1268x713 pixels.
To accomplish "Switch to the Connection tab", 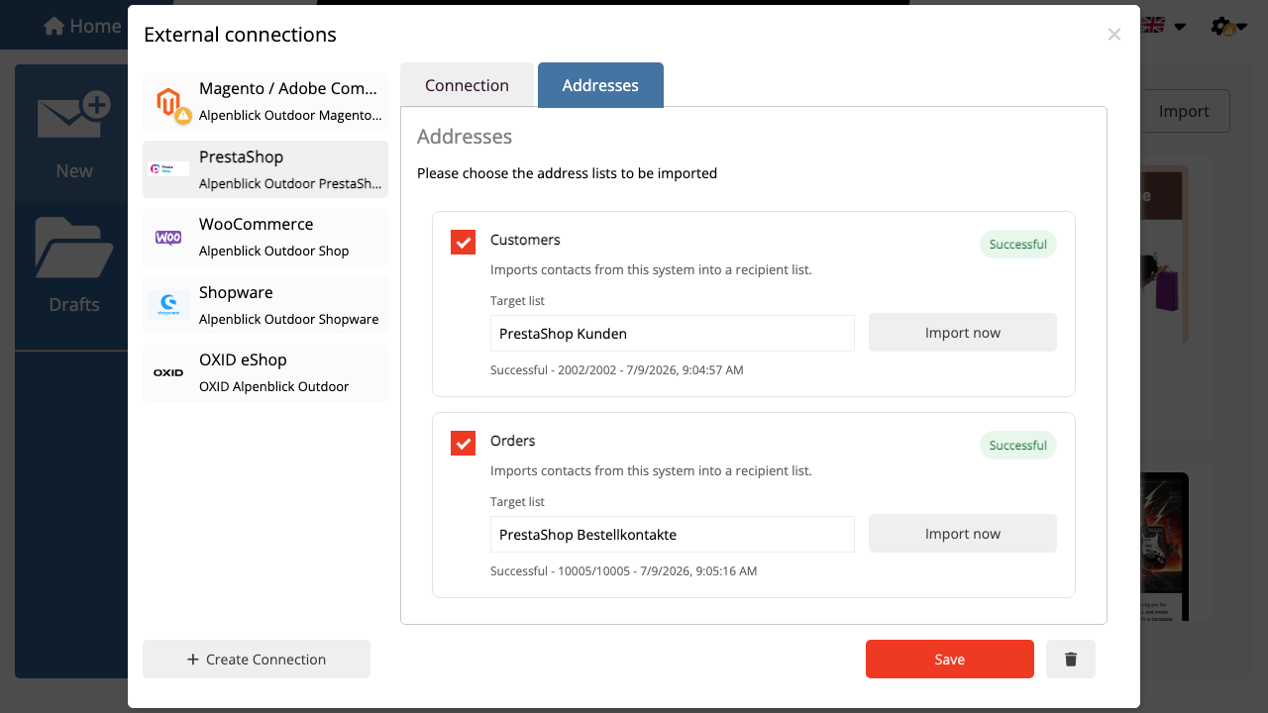I will (x=467, y=85).
